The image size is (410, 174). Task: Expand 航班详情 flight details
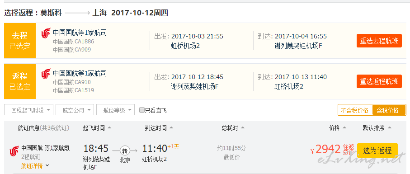(x=35, y=166)
